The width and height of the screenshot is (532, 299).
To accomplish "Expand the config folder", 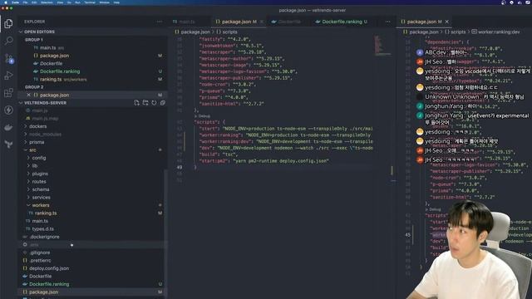I will [39, 158].
